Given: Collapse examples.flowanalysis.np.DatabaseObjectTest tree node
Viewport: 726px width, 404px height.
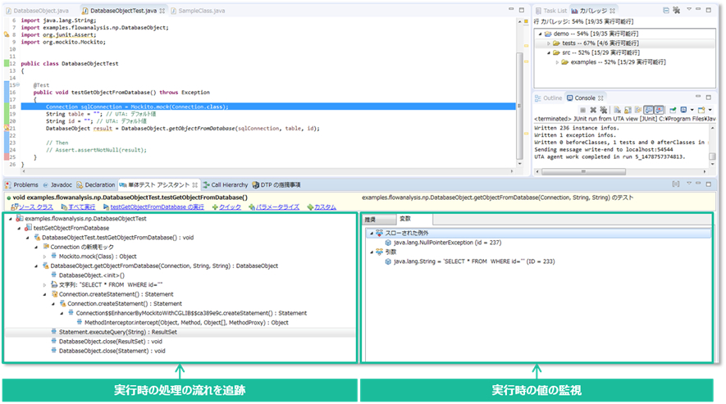Looking at the screenshot, I should click(x=11, y=219).
